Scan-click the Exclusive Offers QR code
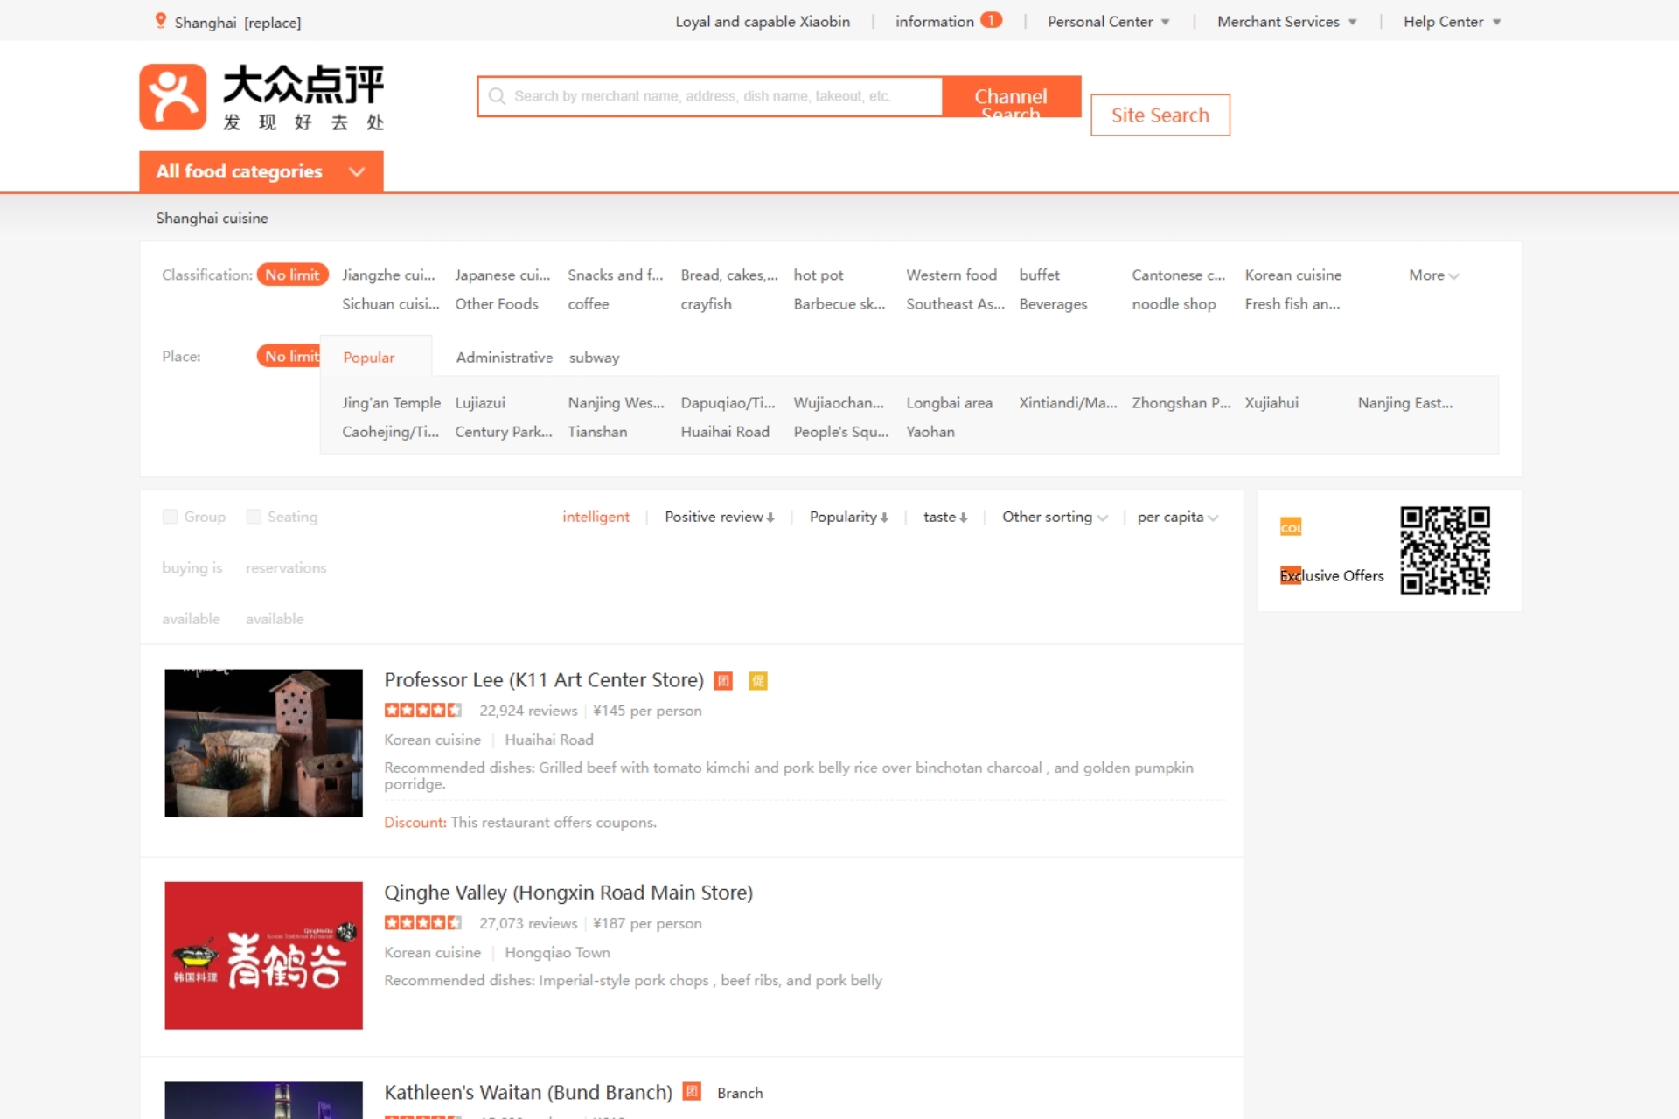This screenshot has width=1679, height=1119. tap(1445, 550)
